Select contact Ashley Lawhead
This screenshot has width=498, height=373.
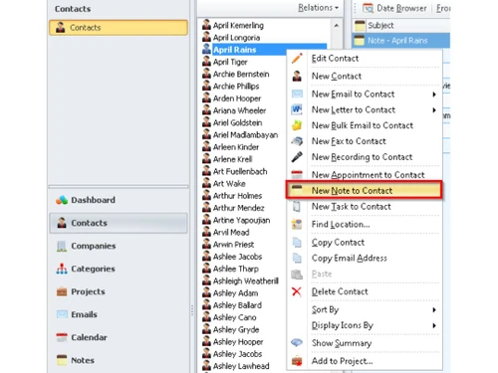click(x=241, y=366)
